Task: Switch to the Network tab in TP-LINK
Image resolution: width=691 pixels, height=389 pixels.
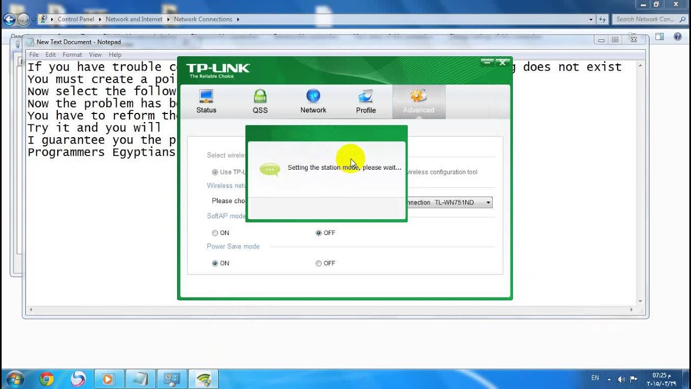Action: [x=313, y=102]
